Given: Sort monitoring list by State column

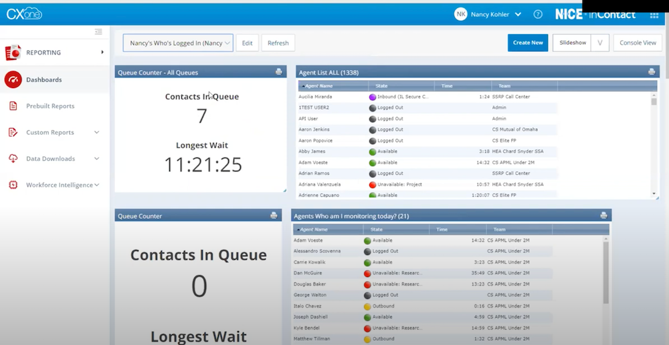Looking at the screenshot, I should [x=396, y=230].
